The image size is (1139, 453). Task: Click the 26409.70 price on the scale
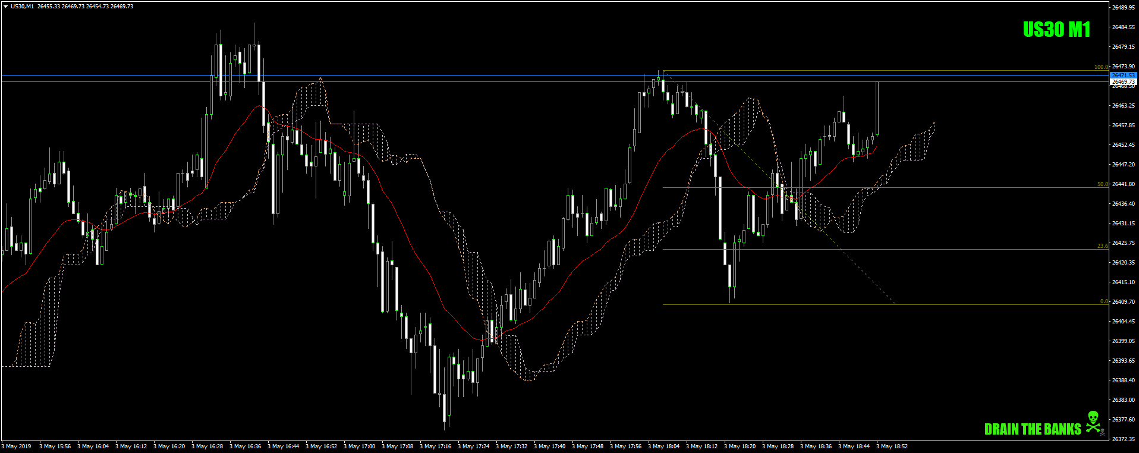[x=1123, y=302]
